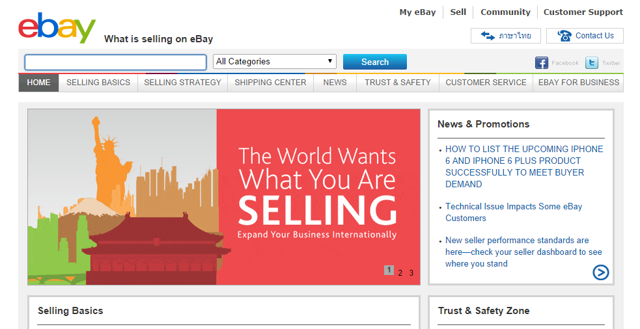Open the SHIPPING CENTER tab
Image resolution: width=640 pixels, height=329 pixels.
coord(270,83)
